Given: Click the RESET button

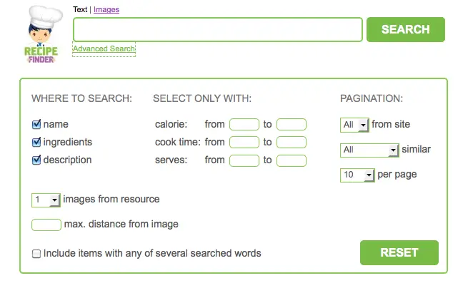Looking at the screenshot, I should (x=399, y=253).
